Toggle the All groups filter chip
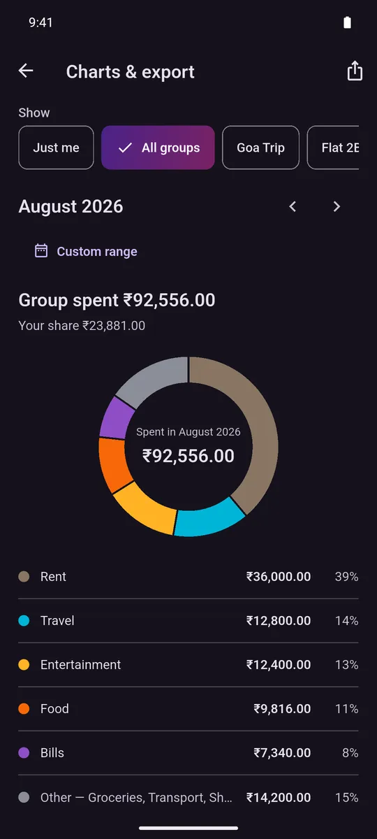 pos(158,148)
